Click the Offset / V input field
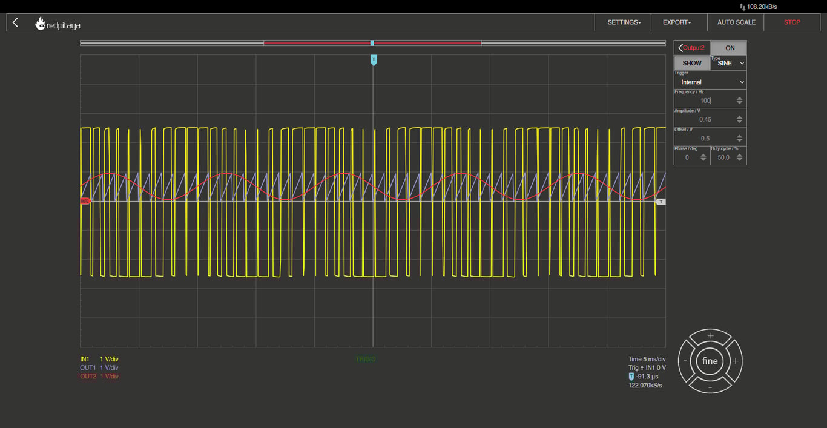This screenshot has height=428, width=827. pyautogui.click(x=704, y=138)
